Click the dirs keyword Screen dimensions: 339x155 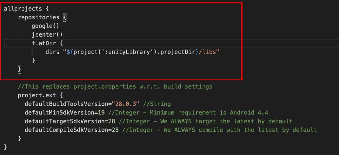coord(52,52)
